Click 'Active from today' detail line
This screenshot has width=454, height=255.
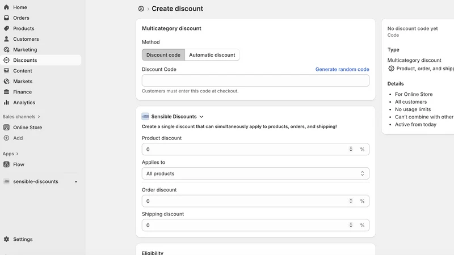pos(415,125)
